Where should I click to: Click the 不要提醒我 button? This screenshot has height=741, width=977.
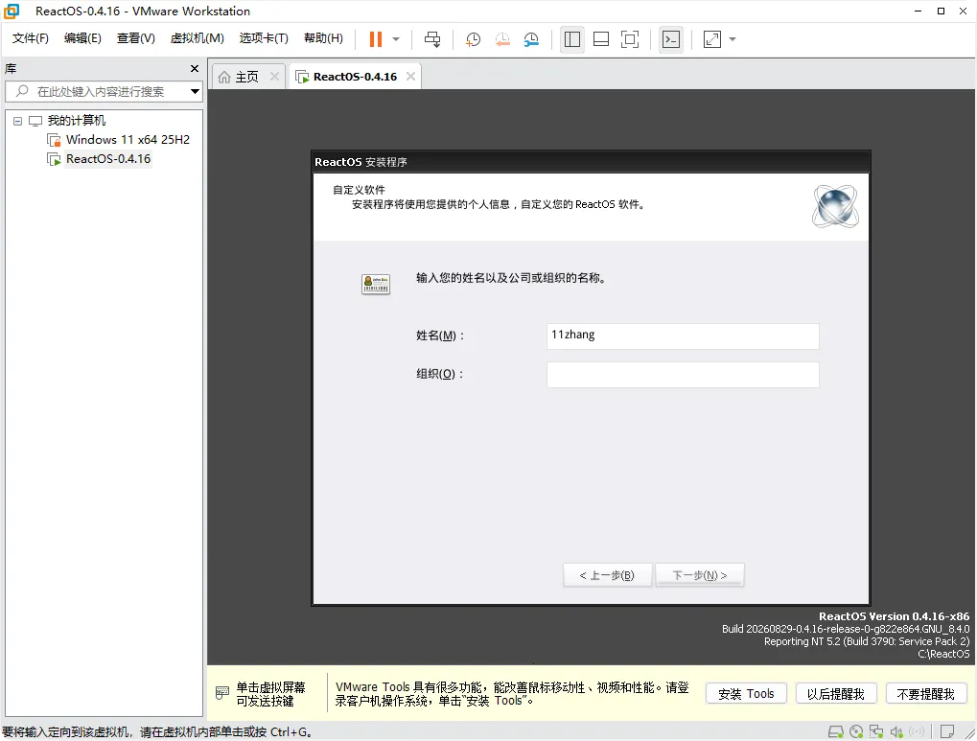coord(926,694)
